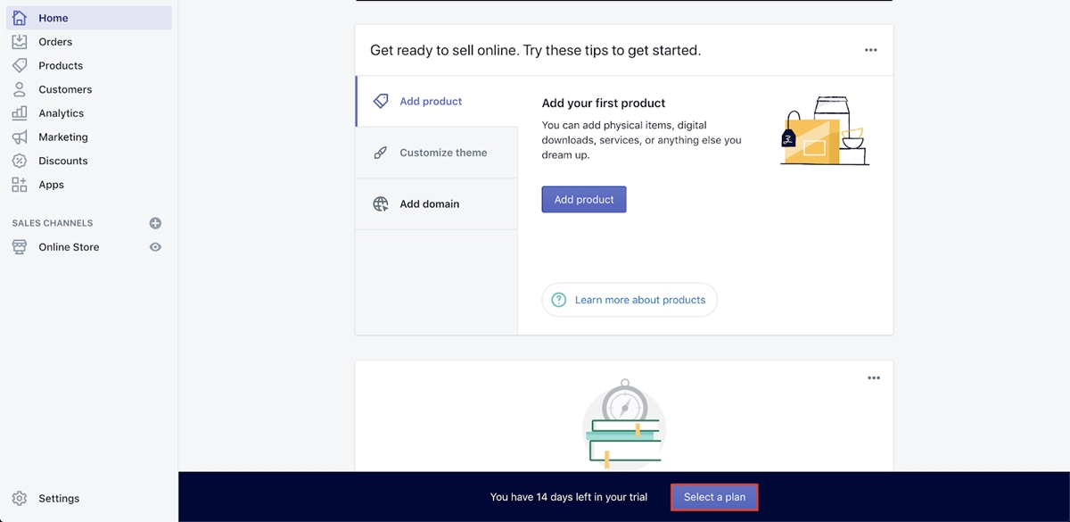View online store via eye icon
This screenshot has height=522, width=1070.
[x=155, y=247]
